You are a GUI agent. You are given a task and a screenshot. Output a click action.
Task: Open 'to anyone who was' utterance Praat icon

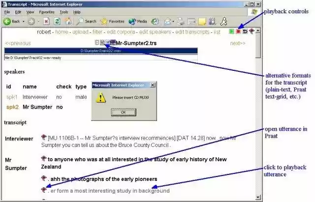pyautogui.click(x=44, y=159)
